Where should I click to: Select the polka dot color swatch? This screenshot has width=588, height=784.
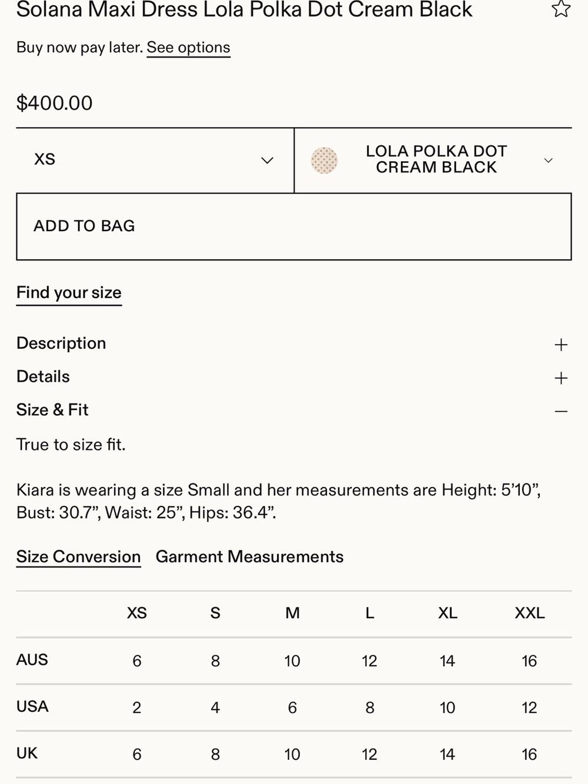324,161
